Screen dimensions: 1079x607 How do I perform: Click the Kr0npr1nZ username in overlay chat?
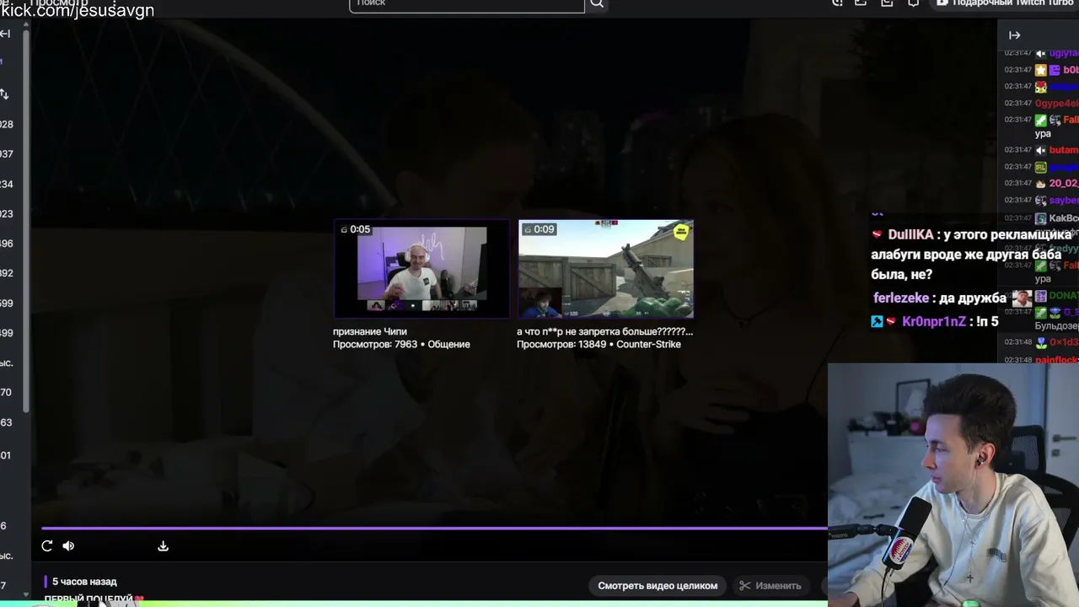pyautogui.click(x=933, y=321)
